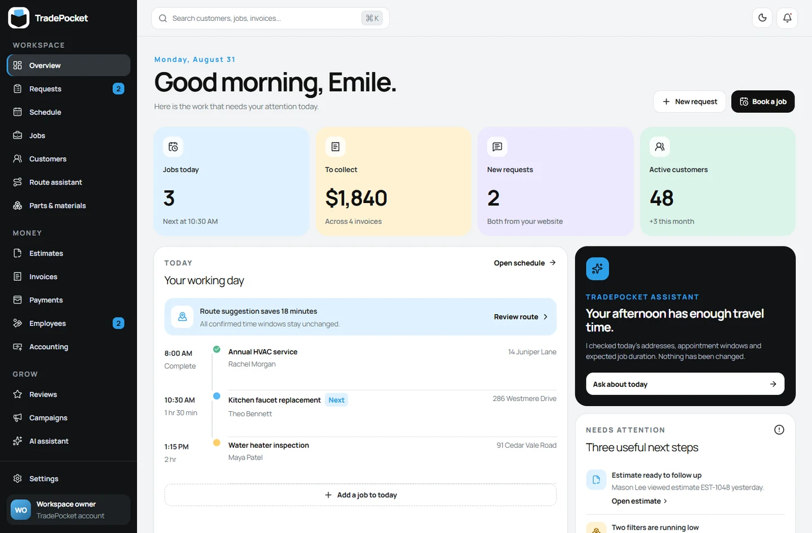The width and height of the screenshot is (812, 533).
Task: Go to the Schedule page
Action: pos(68,112)
